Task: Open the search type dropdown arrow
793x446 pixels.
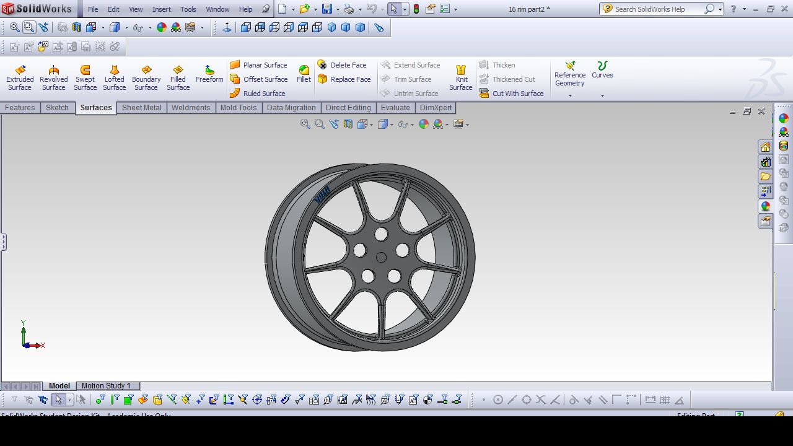Action: coord(720,9)
